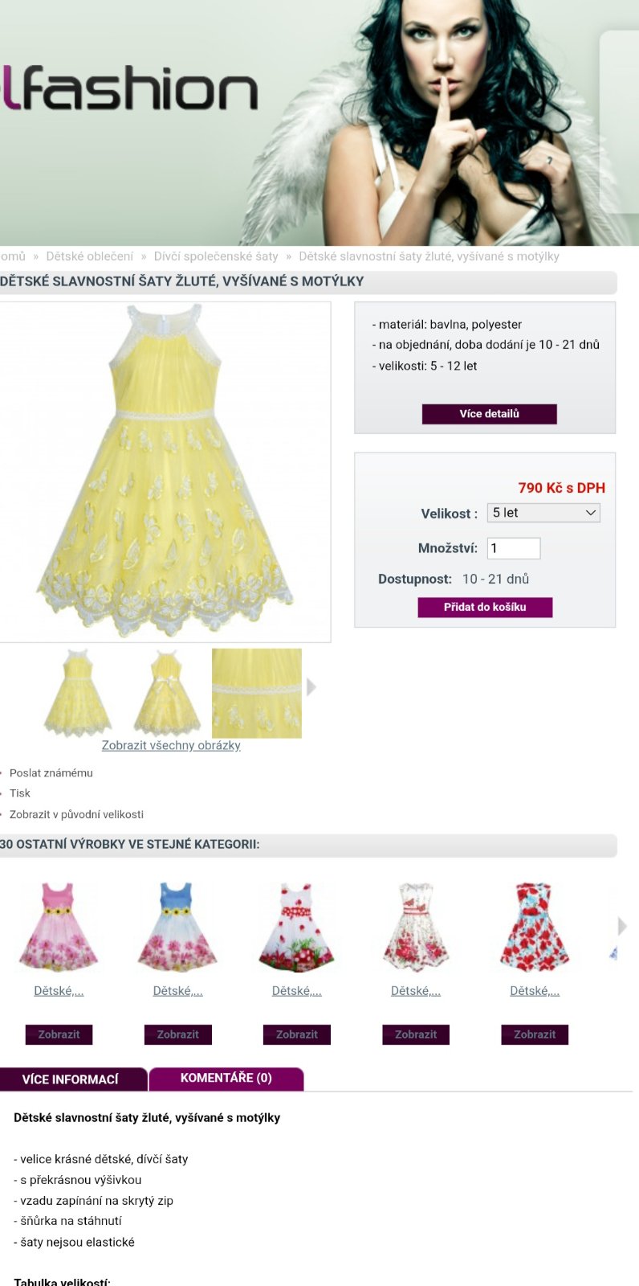Click the Tisk print link
639x1286 pixels.
point(20,793)
